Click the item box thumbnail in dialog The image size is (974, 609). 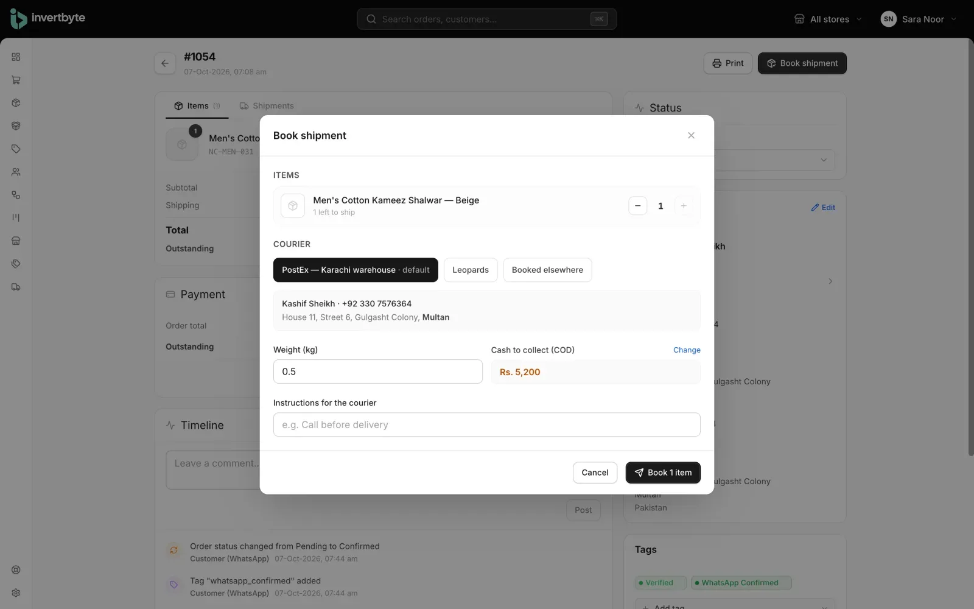click(x=293, y=206)
